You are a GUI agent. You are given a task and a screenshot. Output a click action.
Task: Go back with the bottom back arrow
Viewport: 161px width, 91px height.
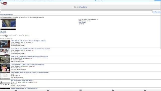point(16,90)
